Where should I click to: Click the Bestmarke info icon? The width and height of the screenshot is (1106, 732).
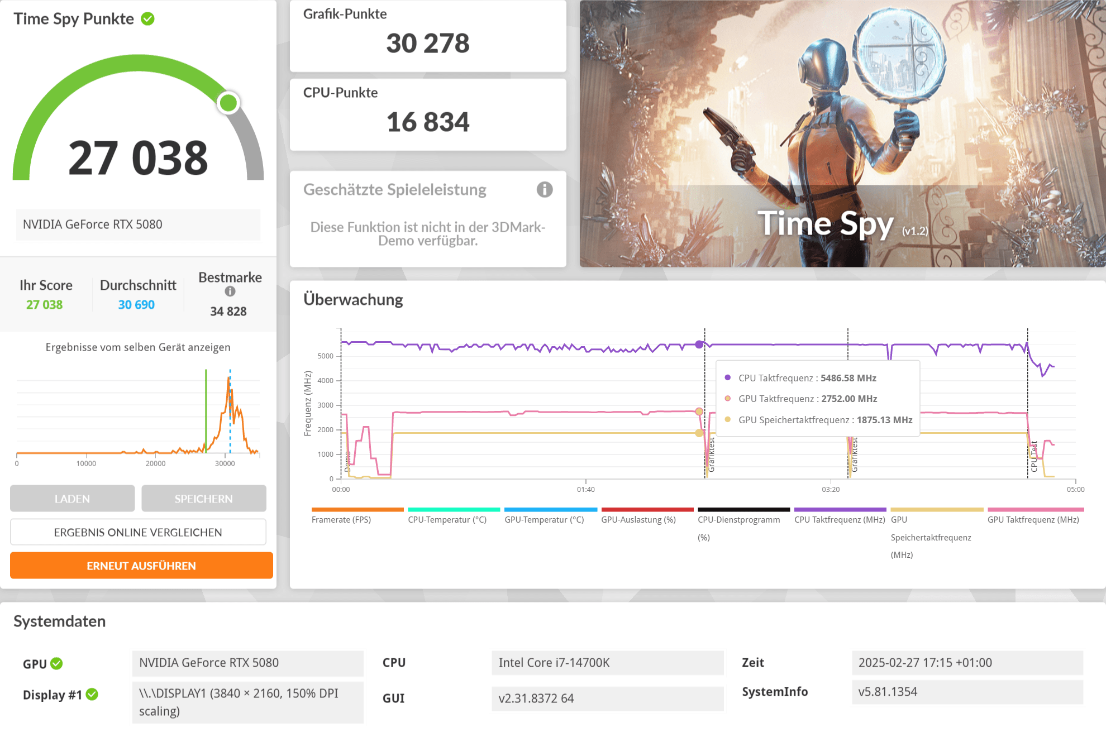[x=230, y=291]
